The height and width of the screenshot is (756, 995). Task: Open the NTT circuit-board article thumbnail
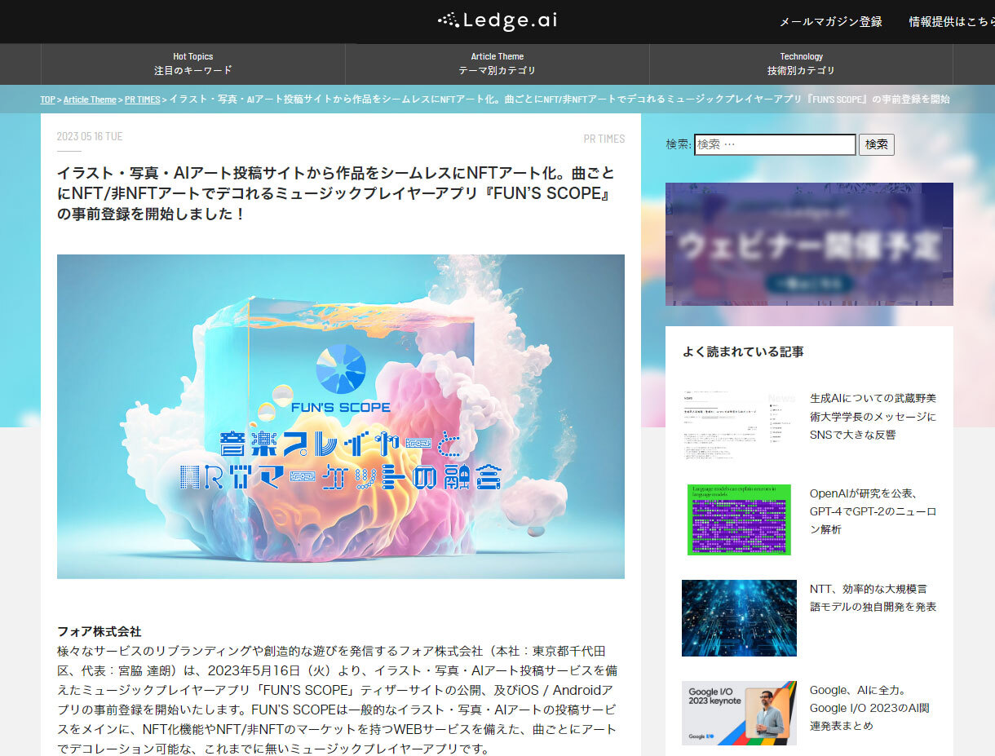(x=739, y=617)
